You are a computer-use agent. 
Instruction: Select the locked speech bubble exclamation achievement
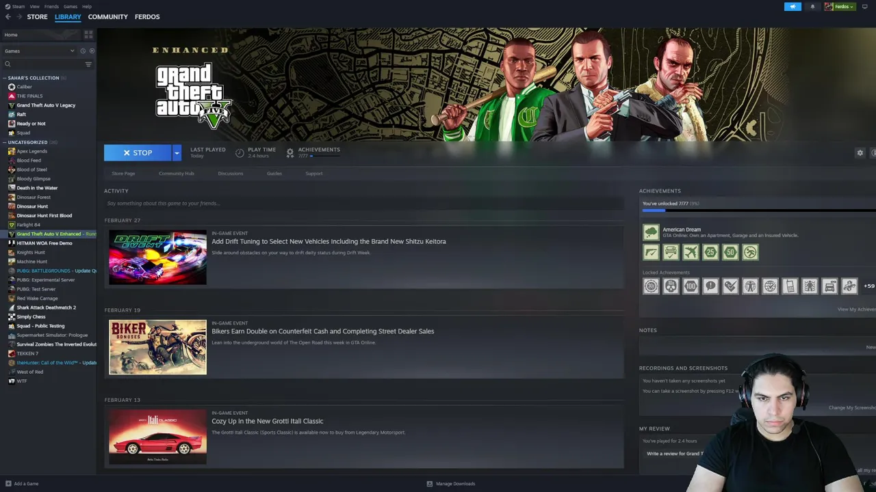point(710,286)
